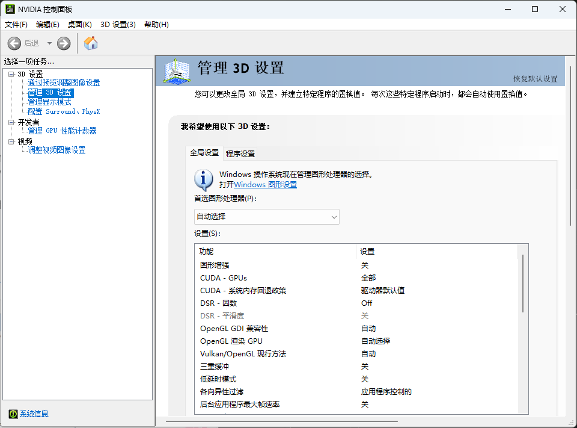The height and width of the screenshot is (428, 577).
Task: Select the 低延时模式 settings row
Action: (x=356, y=379)
